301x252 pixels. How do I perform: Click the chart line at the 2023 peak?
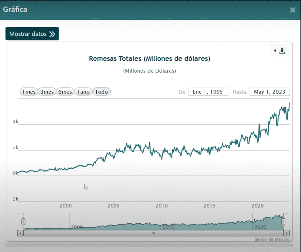click(x=289, y=103)
